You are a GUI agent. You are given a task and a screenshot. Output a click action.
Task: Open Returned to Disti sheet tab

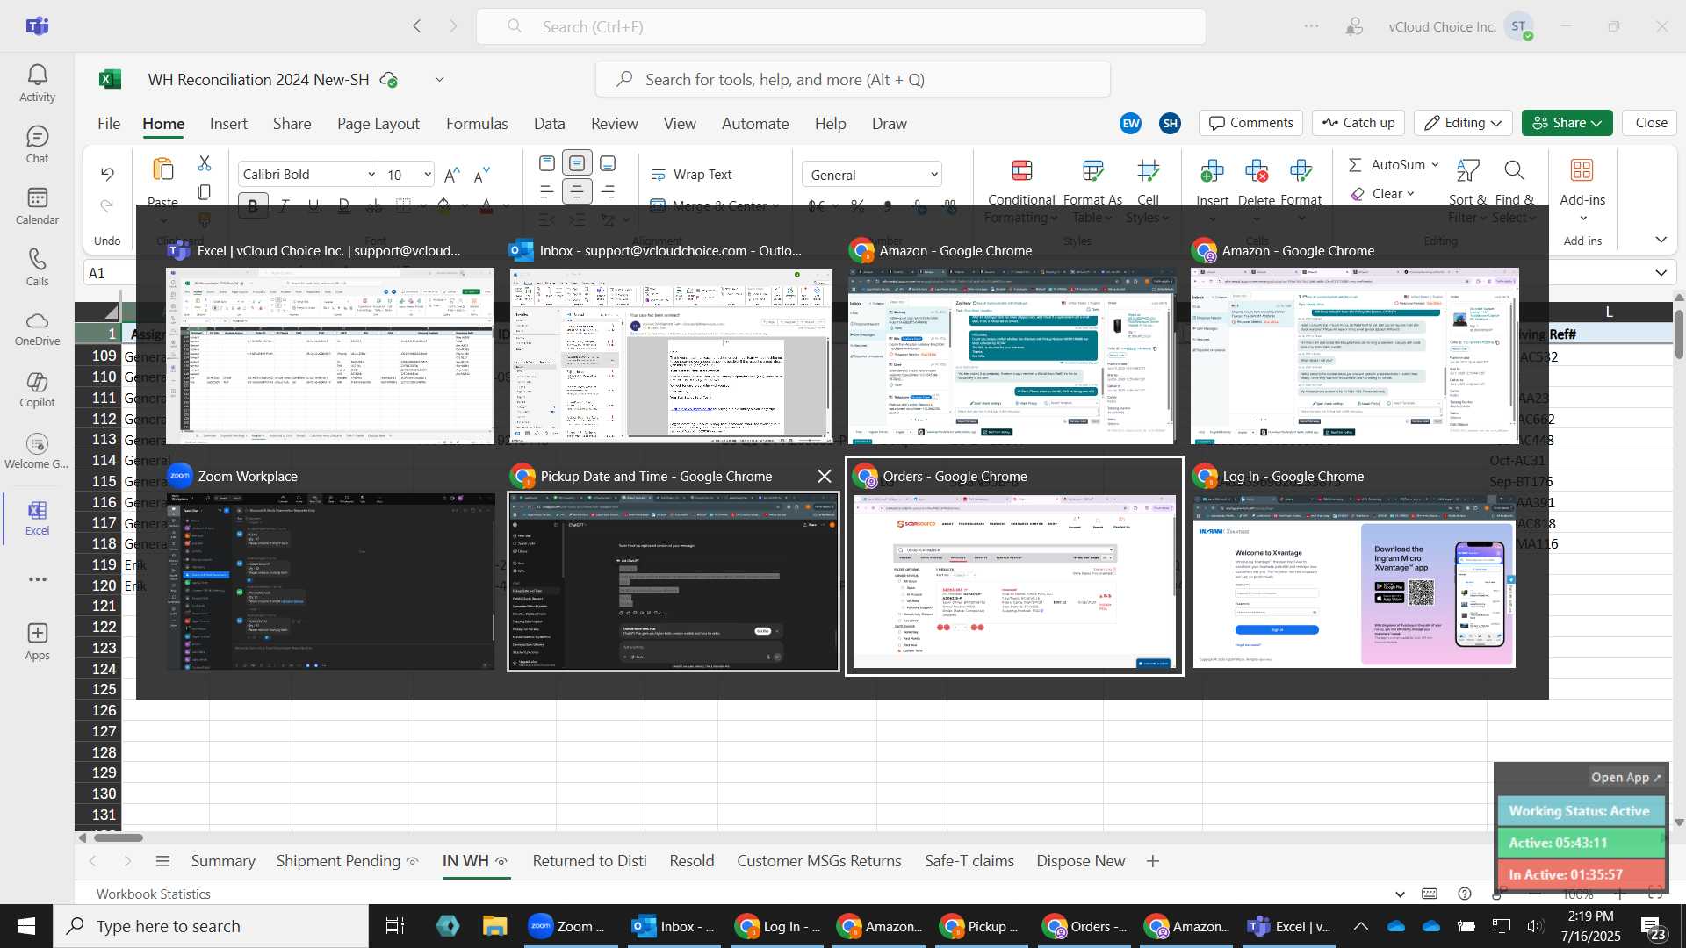pyautogui.click(x=589, y=861)
